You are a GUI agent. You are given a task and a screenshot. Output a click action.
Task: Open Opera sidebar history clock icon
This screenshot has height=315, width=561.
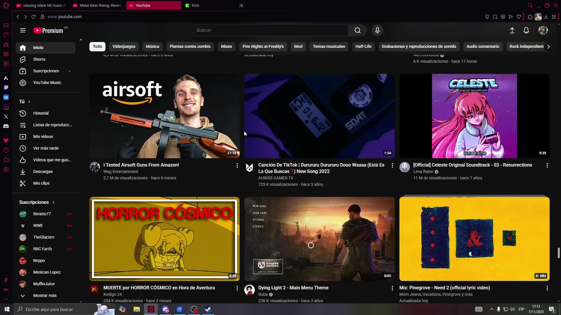(6, 150)
